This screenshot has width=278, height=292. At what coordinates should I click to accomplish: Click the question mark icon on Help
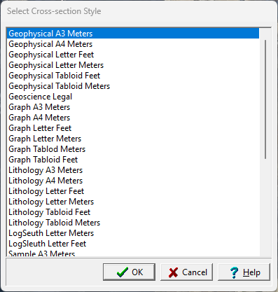coord(234,272)
